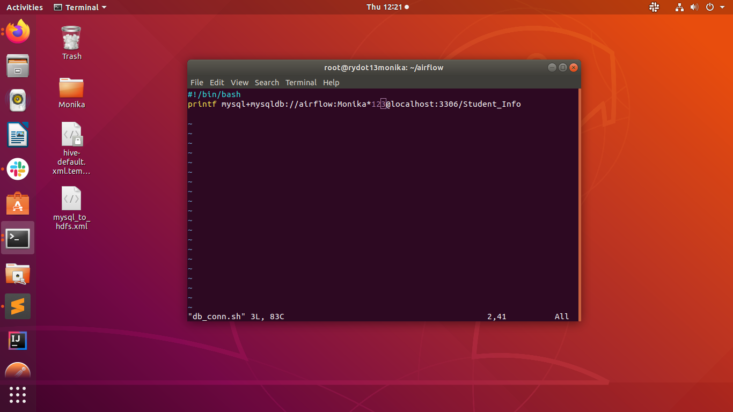The image size is (733, 412).
Task: Click the wired network indicator in the top bar
Action: (x=679, y=8)
